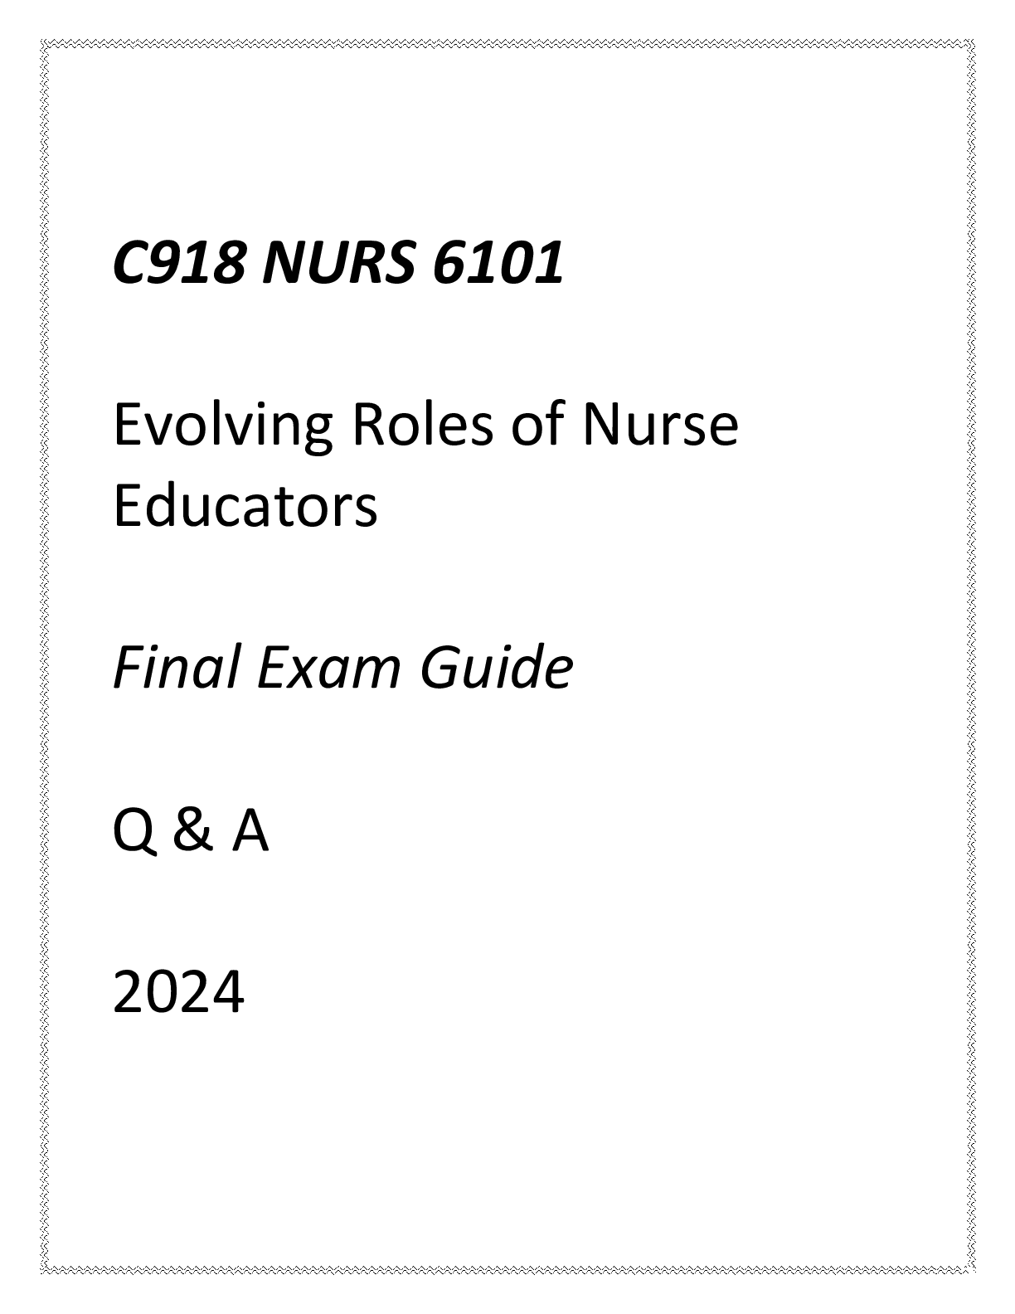The width and height of the screenshot is (1015, 1314).
Task: Click the letter "A" in "Q & A"
Action: (x=250, y=831)
